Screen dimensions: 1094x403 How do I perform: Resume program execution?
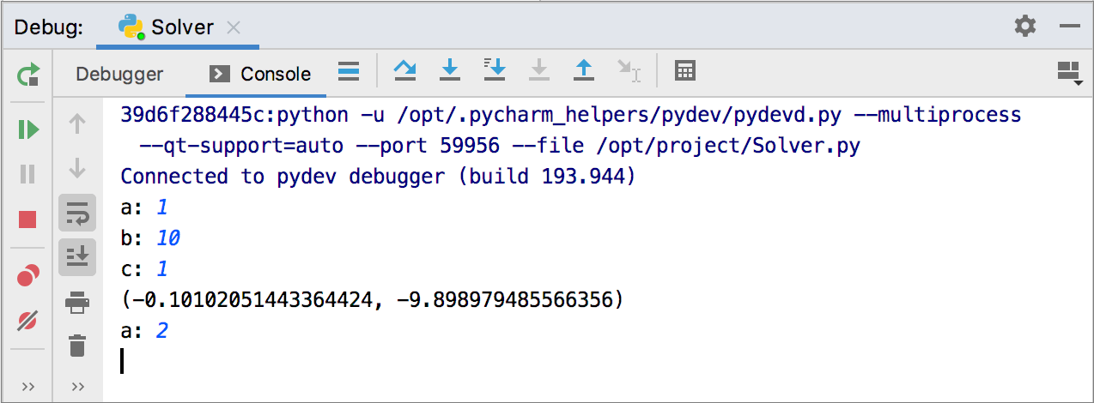[x=27, y=129]
